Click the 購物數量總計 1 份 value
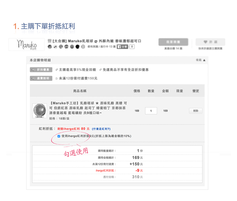The image size is (237, 201). coord(140,151)
